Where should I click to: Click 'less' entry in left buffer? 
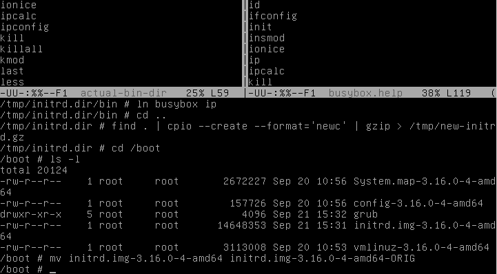(x=12, y=82)
